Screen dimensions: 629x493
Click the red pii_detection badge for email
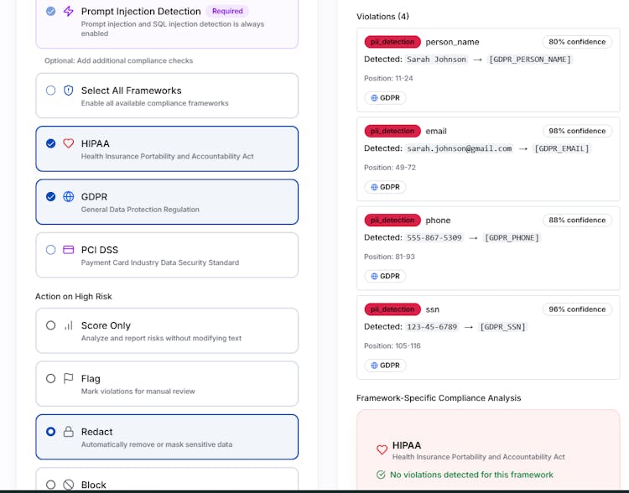(392, 131)
